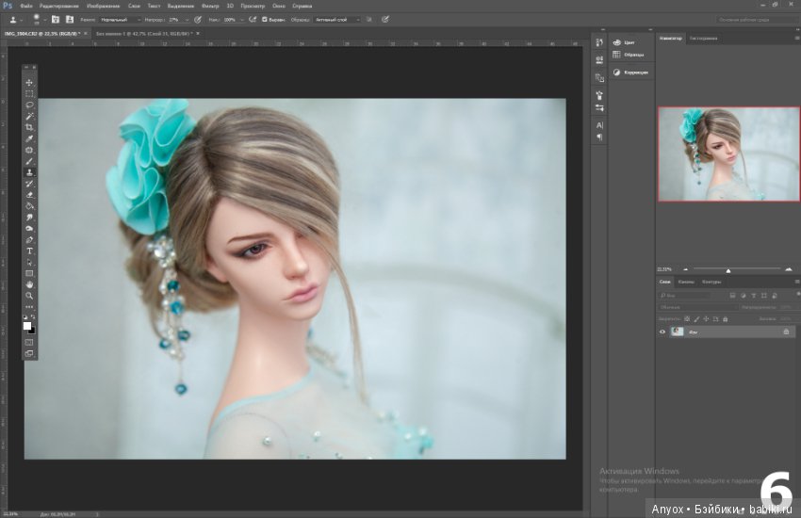Viewport: 801px width, 518px height.
Task: Select the Healing Brush tool
Action: [29, 150]
